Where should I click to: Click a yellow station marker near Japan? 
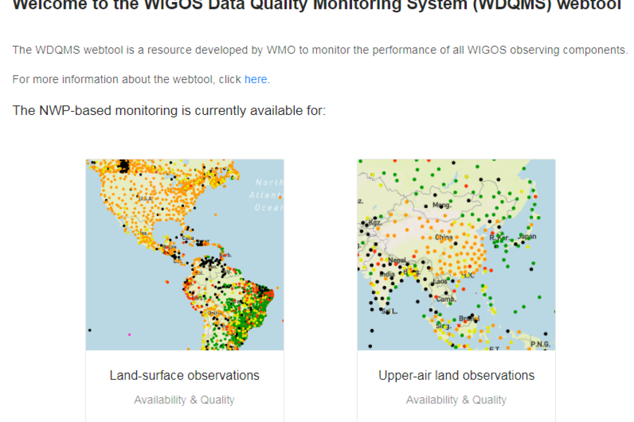[528, 247]
